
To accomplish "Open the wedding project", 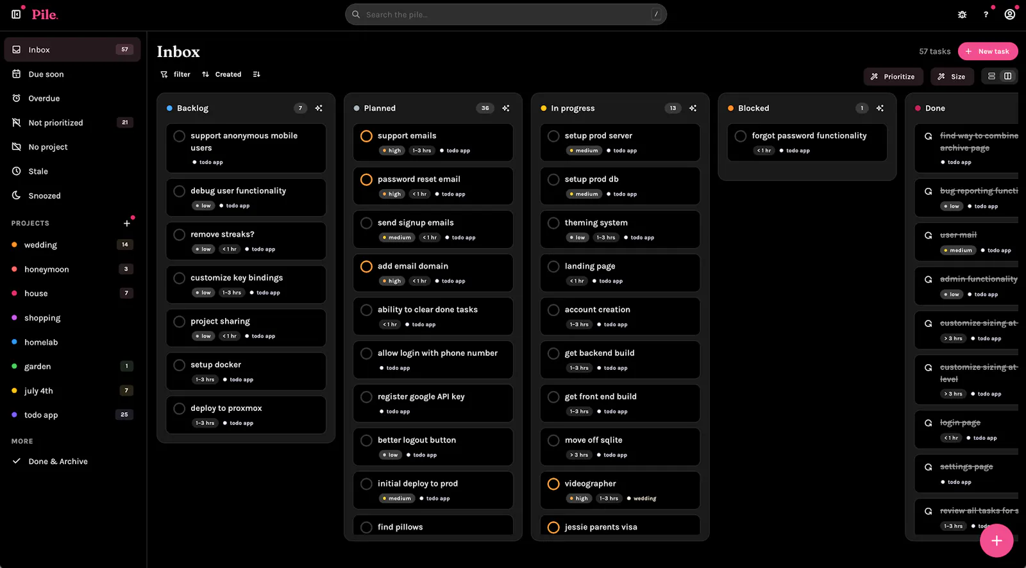I will [x=72, y=245].
